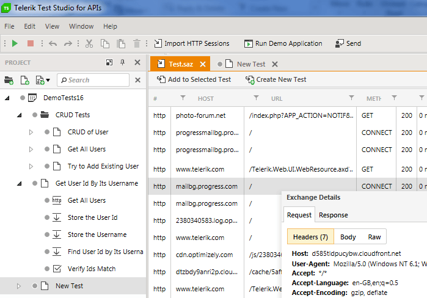This screenshot has width=427, height=298.
Task: Collapse the CRUD Tests folder
Action: (20, 115)
